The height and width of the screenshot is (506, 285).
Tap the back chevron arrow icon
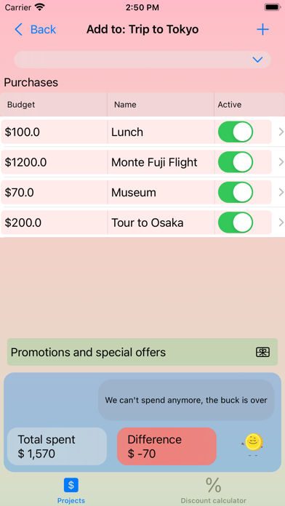tap(19, 29)
